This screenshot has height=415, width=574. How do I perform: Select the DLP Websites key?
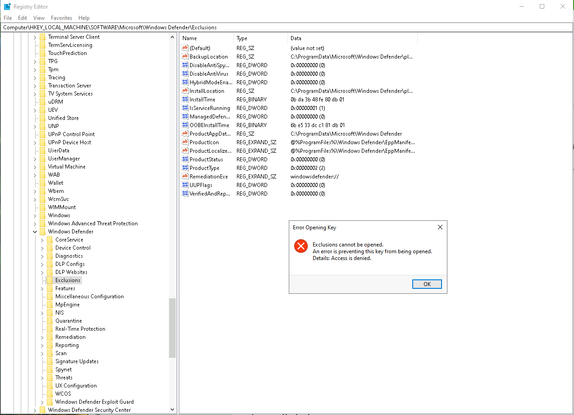click(x=71, y=272)
